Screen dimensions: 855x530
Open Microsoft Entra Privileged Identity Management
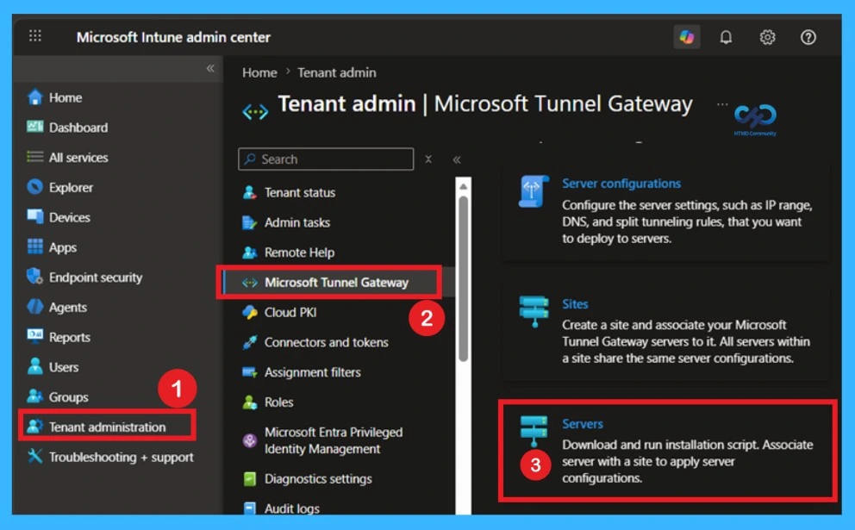pos(334,440)
